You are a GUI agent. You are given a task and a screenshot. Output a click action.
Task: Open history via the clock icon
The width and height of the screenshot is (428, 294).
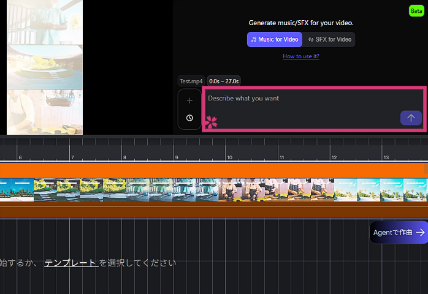click(x=189, y=118)
